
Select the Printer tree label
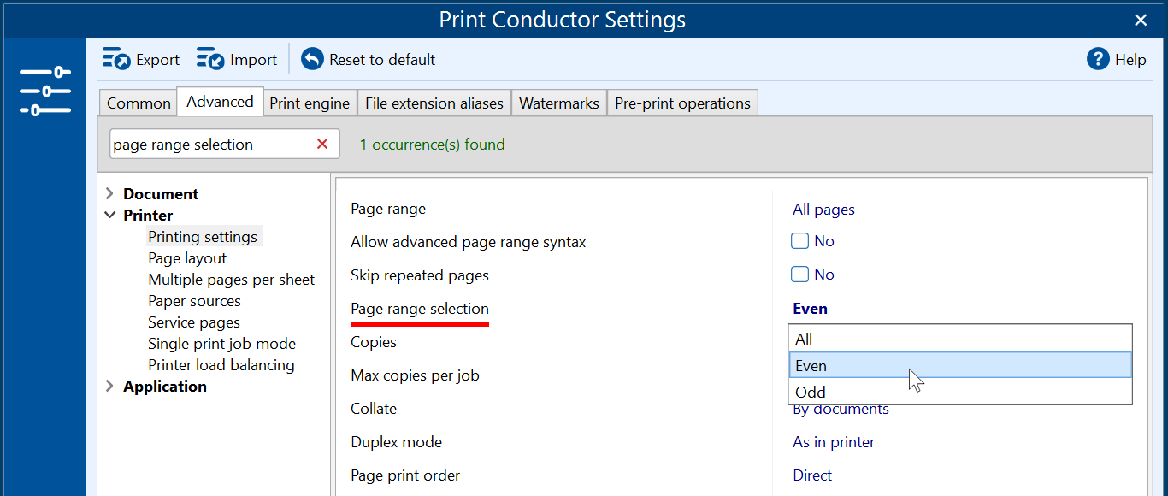pyautogui.click(x=148, y=215)
